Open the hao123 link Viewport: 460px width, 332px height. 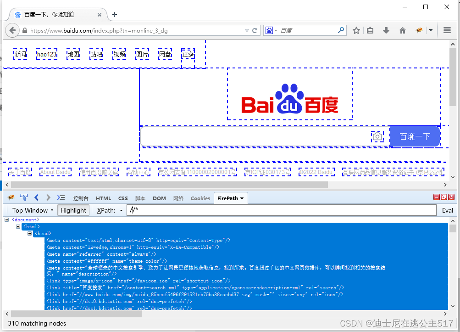[x=47, y=54]
